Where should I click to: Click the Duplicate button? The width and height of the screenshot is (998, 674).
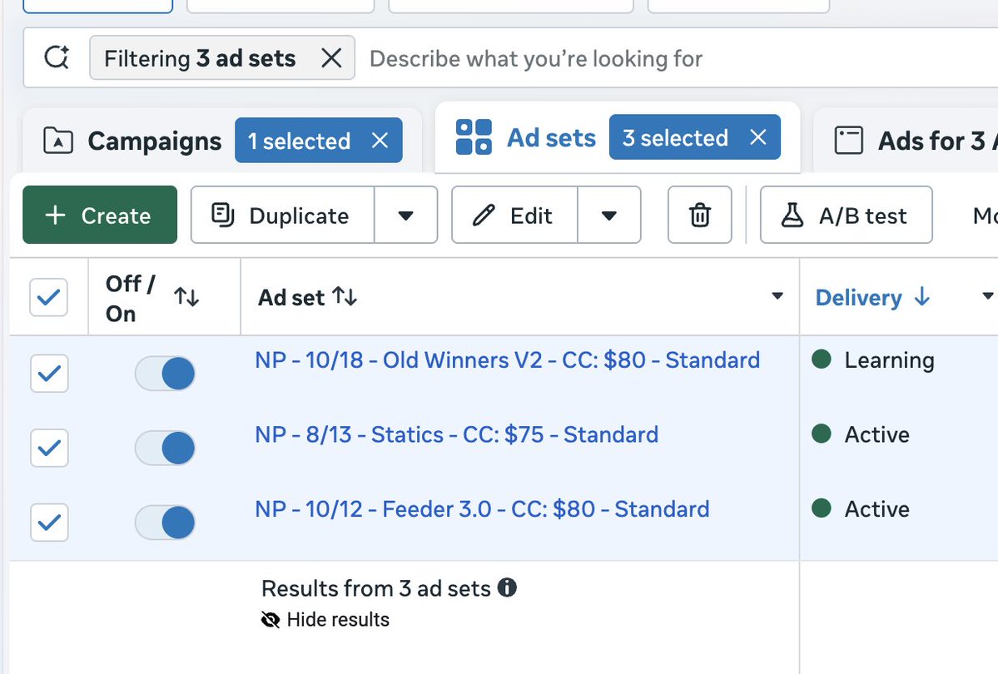point(283,216)
